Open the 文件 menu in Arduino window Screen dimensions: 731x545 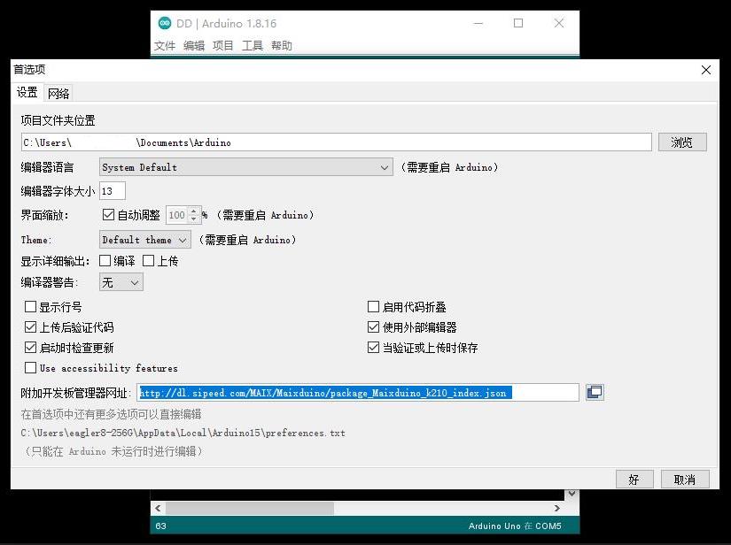(x=165, y=46)
